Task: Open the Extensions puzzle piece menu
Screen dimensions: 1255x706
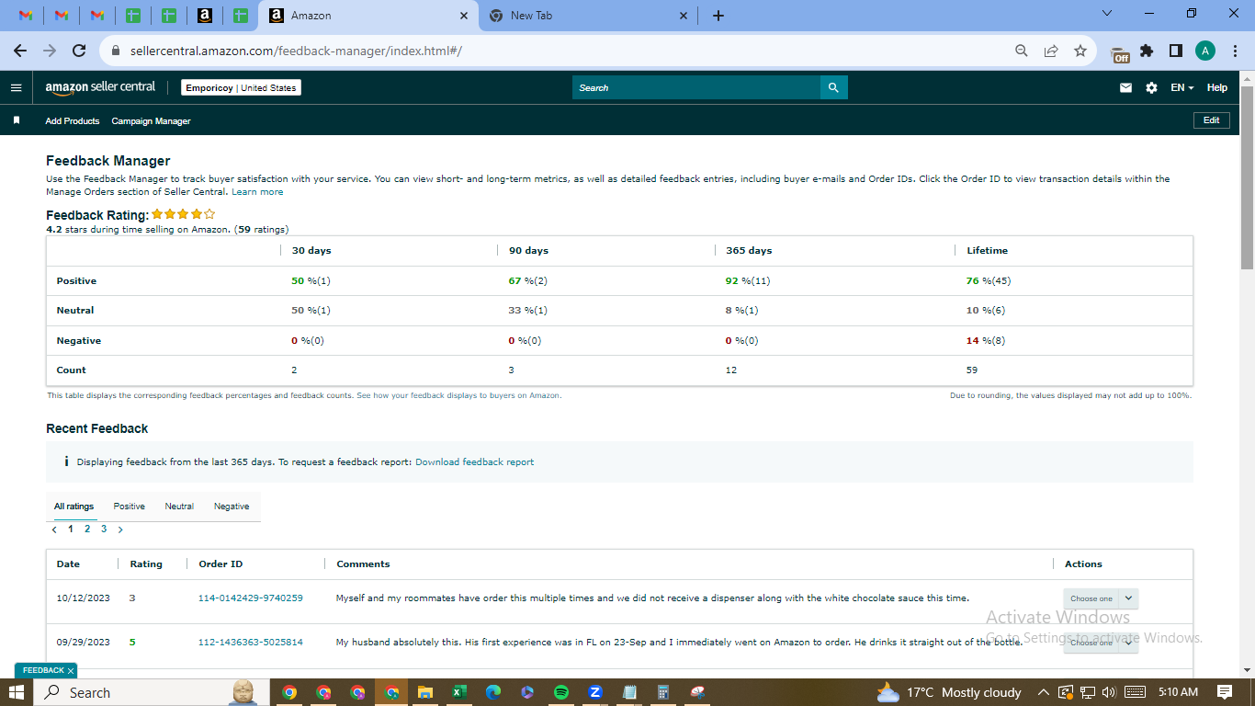Action: pos(1147,51)
